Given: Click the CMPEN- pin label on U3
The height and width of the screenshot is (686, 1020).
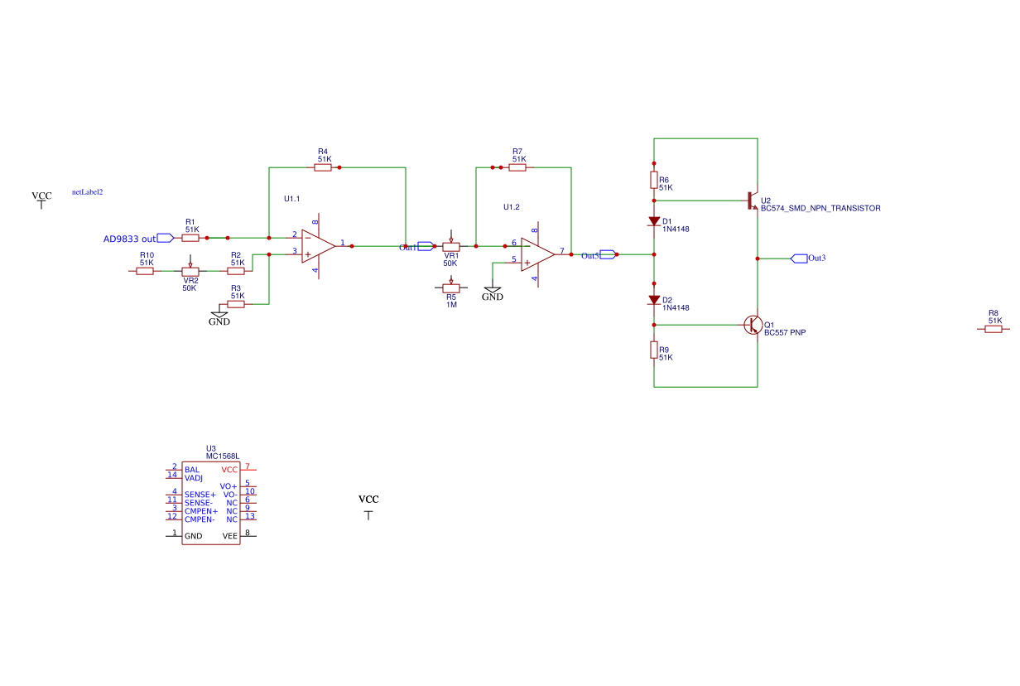Looking at the screenshot, I should tap(200, 519).
